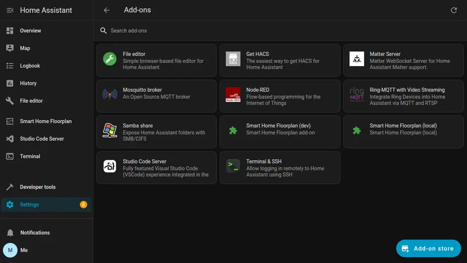Open the Terminal & SSH add-on title
The image size is (467, 263).
click(x=264, y=161)
